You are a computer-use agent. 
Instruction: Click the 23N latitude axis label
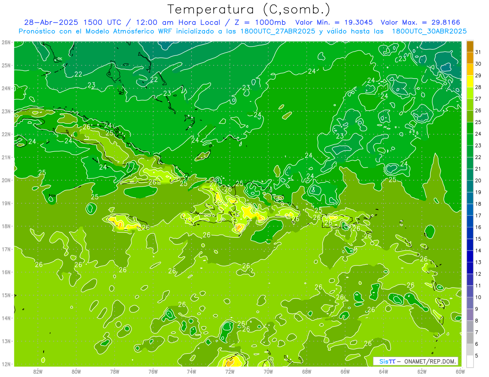(x=6, y=111)
